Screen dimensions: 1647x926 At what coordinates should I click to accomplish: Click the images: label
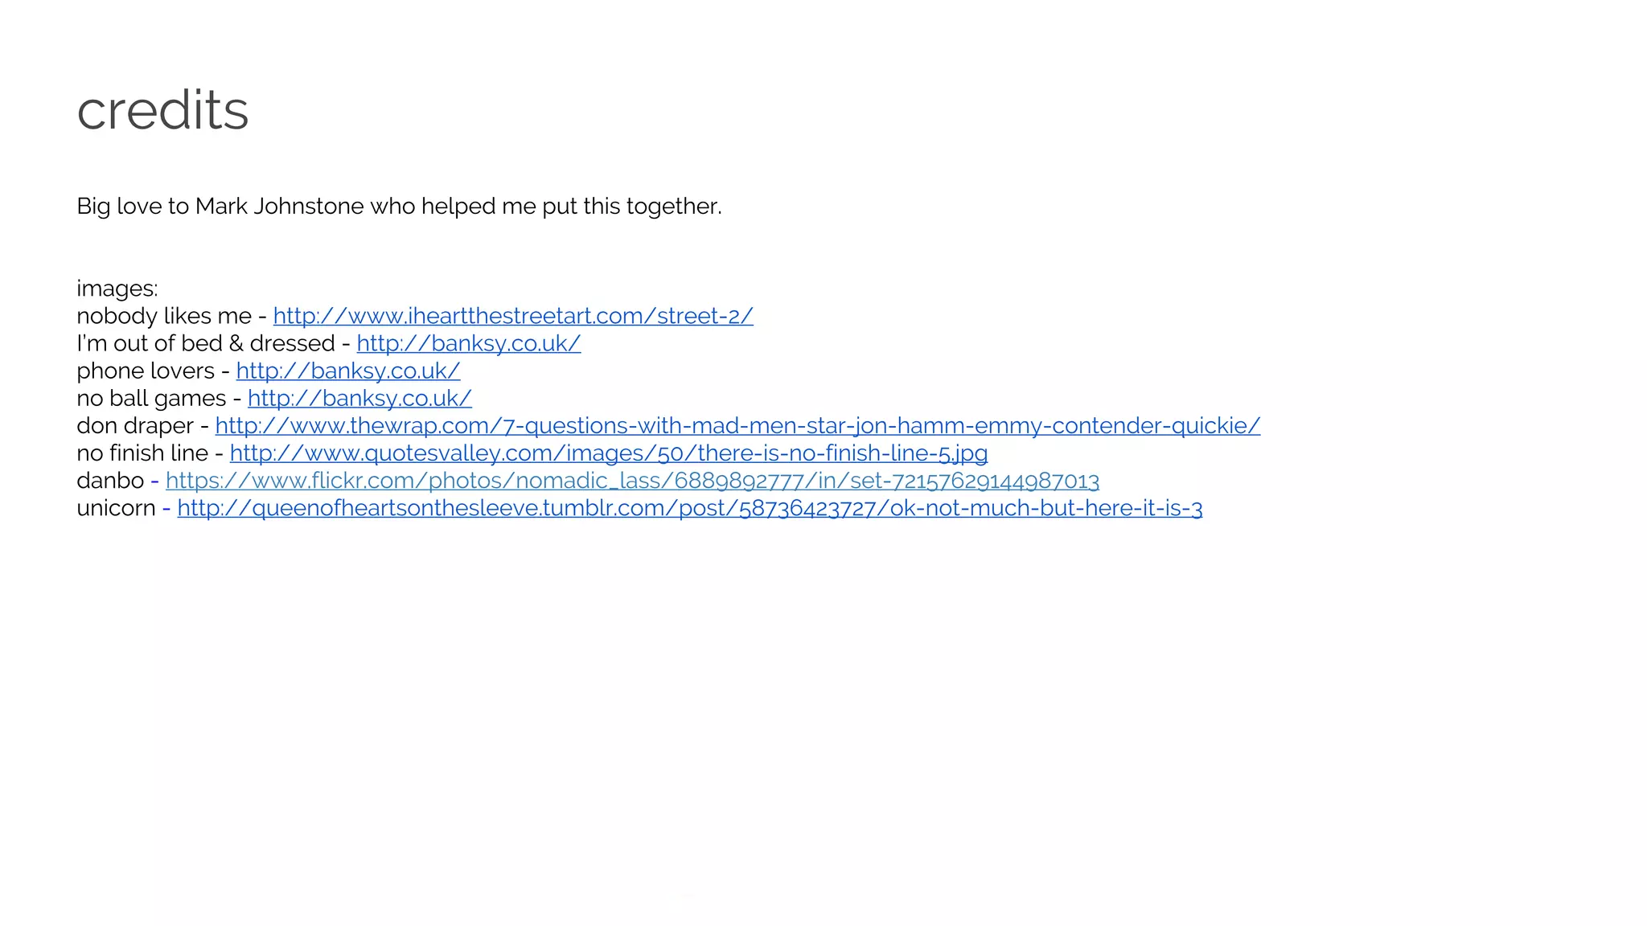click(117, 289)
